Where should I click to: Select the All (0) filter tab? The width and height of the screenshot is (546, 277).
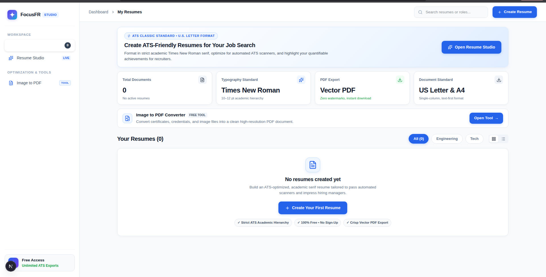click(x=419, y=139)
